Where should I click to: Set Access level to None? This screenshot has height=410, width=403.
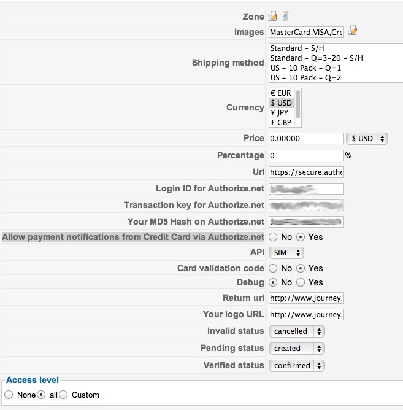[9, 395]
